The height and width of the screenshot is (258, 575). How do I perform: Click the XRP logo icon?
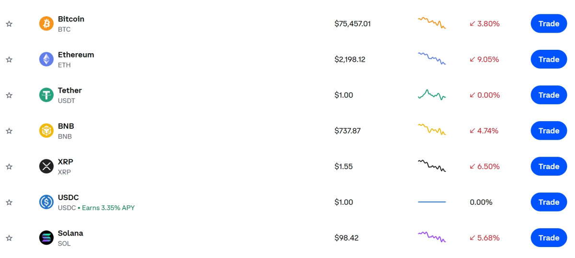(46, 167)
